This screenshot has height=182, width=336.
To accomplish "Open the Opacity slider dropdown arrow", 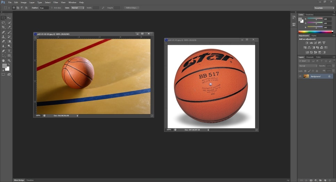I will pyautogui.click(x=333, y=66).
